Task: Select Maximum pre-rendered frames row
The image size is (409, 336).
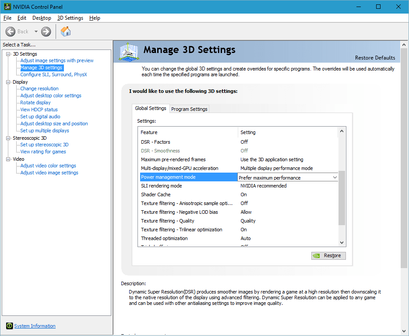Action: [239, 159]
